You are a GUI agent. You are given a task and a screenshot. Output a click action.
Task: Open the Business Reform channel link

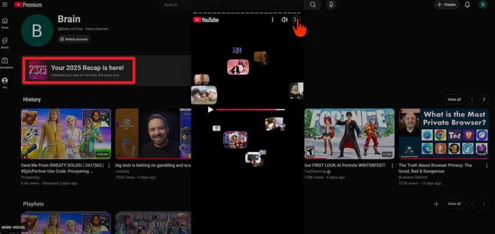(x=413, y=178)
